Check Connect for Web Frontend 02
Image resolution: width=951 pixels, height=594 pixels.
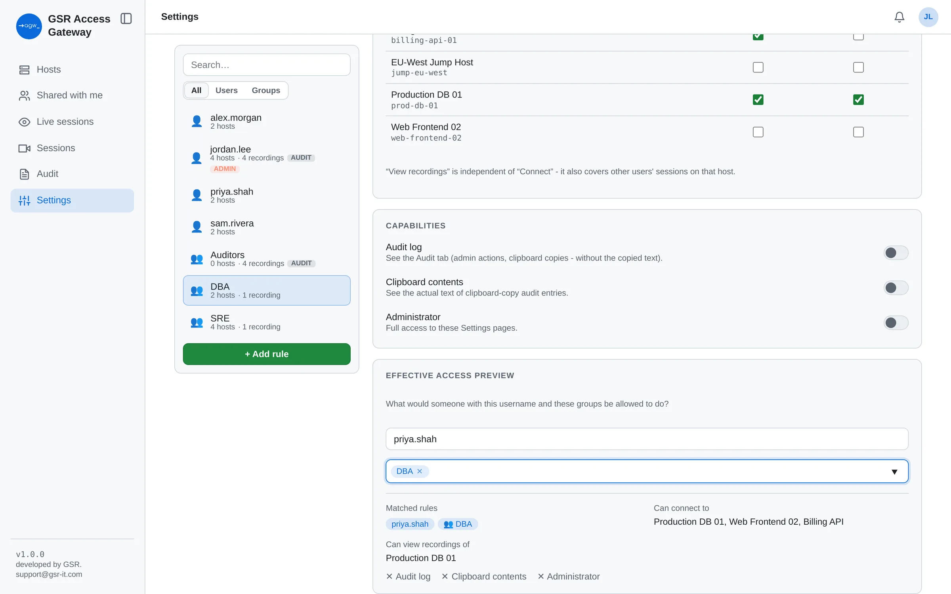[x=758, y=132]
